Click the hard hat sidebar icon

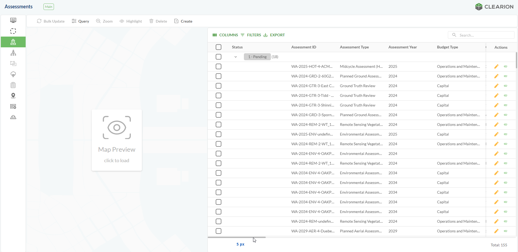click(x=13, y=117)
